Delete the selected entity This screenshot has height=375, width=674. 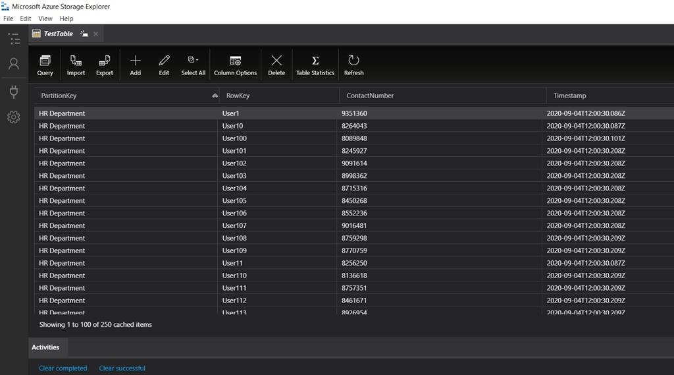tap(276, 65)
